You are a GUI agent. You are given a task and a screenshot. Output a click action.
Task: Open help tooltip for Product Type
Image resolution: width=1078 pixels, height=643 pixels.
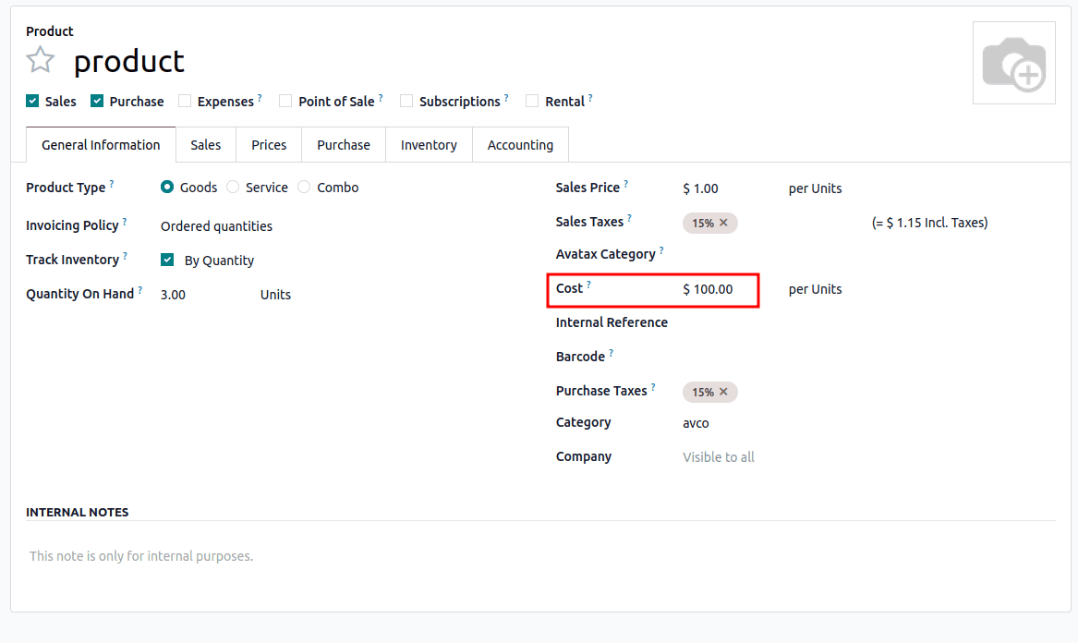[112, 184]
